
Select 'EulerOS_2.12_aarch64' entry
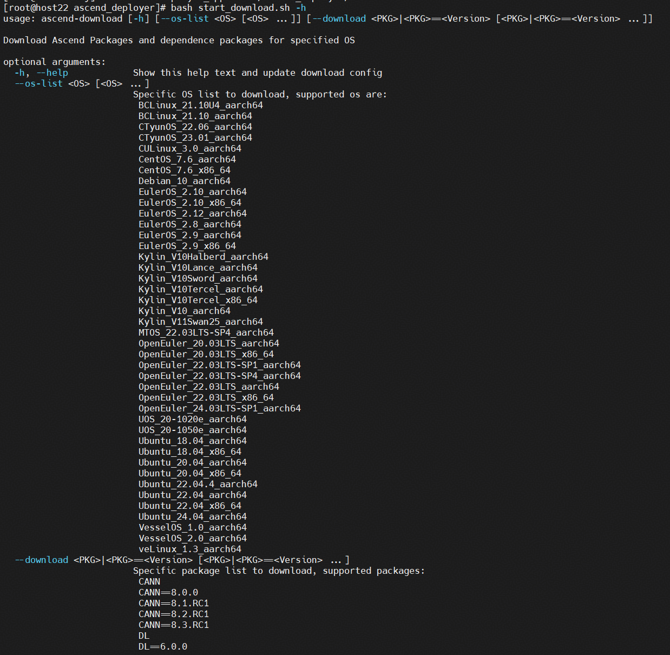tap(193, 213)
